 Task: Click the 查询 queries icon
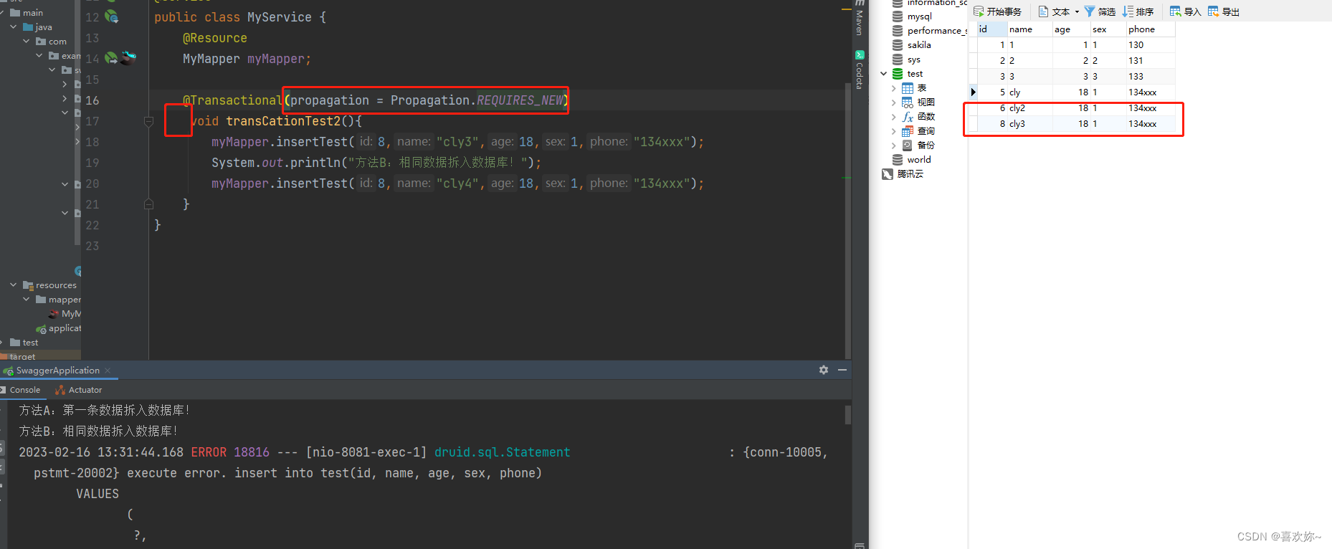point(908,131)
